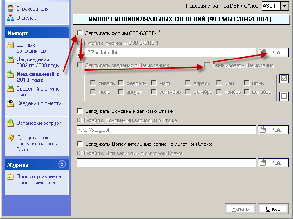
Task: Click the Просмотр журнала ошибок notepad icon
Action: coord(11,176)
